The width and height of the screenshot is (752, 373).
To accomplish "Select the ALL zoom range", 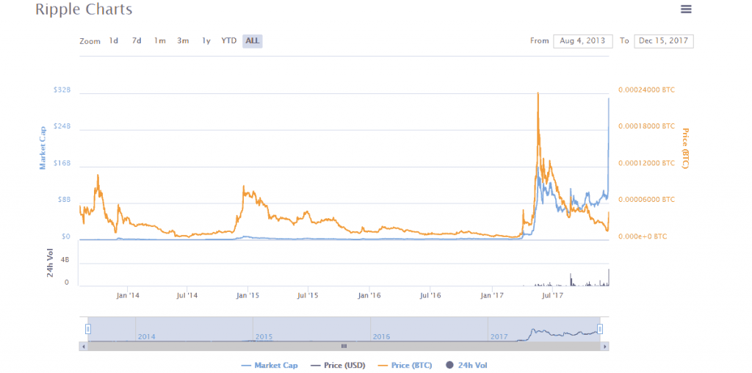I will (x=253, y=41).
